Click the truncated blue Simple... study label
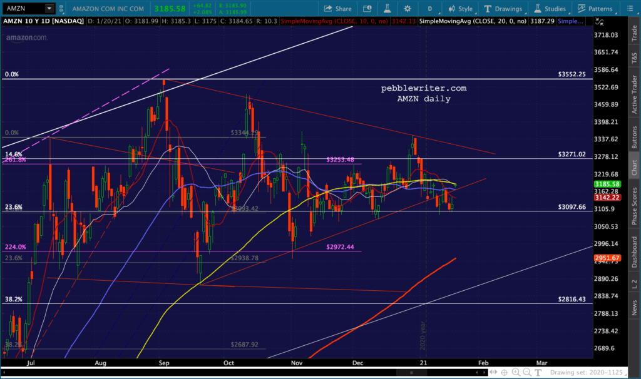The height and width of the screenshot is (379, 641). pos(570,21)
